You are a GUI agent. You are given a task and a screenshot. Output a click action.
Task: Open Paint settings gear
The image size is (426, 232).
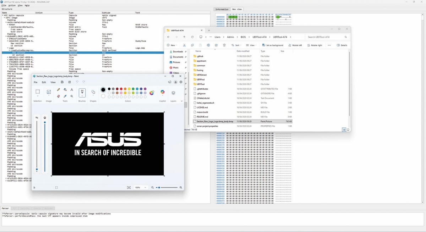(181, 82)
